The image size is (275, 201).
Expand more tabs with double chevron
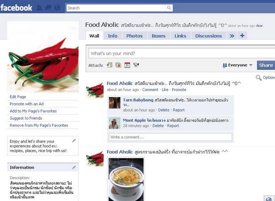point(232,36)
